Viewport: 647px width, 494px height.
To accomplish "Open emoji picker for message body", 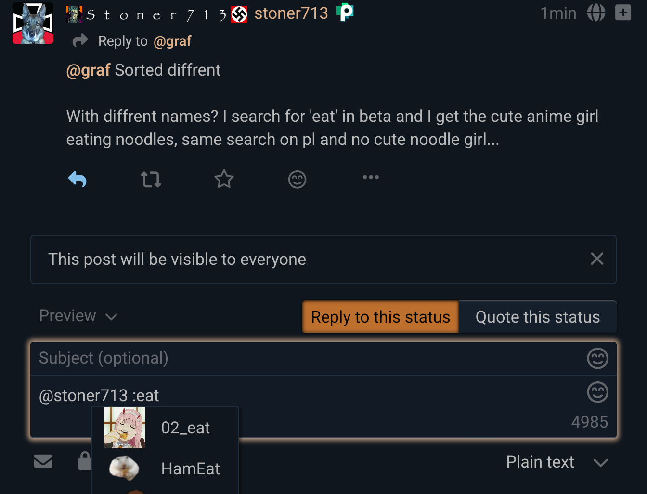I will pos(597,392).
